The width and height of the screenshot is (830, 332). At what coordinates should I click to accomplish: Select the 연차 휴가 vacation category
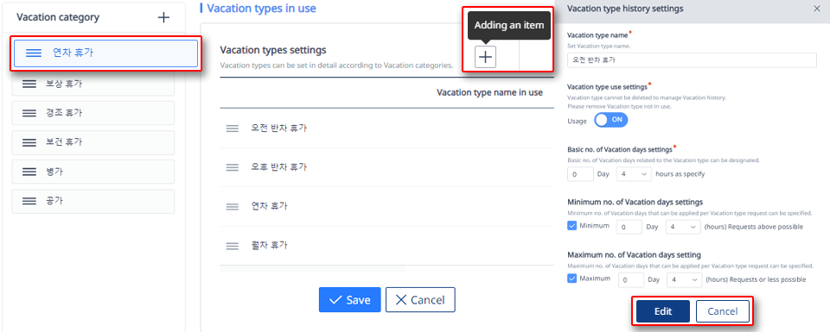(105, 53)
